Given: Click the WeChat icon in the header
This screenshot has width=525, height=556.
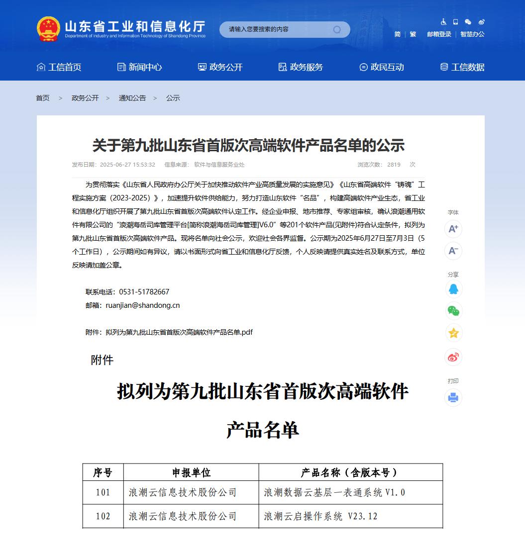Looking at the screenshot, I should [468, 22].
